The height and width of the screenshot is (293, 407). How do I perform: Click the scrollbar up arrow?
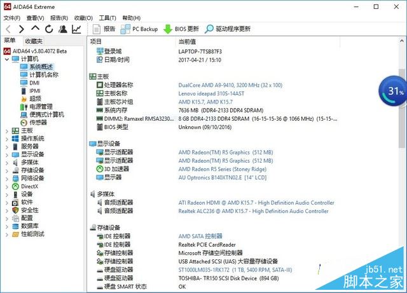pos(402,41)
